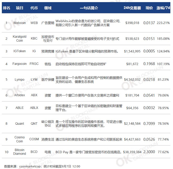The height and width of the screenshot is (169, 173).
Task: Click the 0.7099 price value
Action: pyautogui.click(x=149, y=124)
